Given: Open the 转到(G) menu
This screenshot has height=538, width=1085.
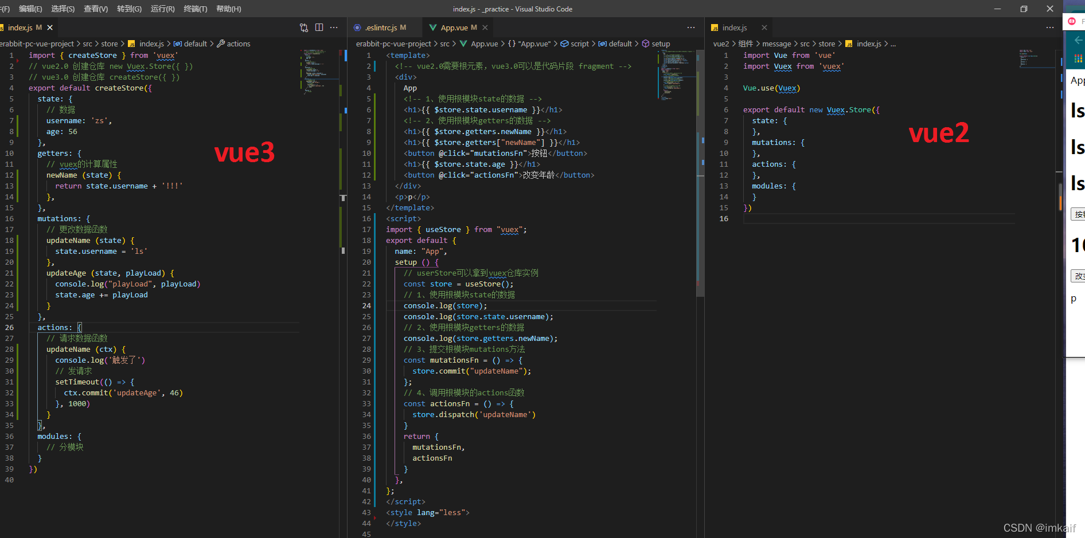Looking at the screenshot, I should (130, 9).
